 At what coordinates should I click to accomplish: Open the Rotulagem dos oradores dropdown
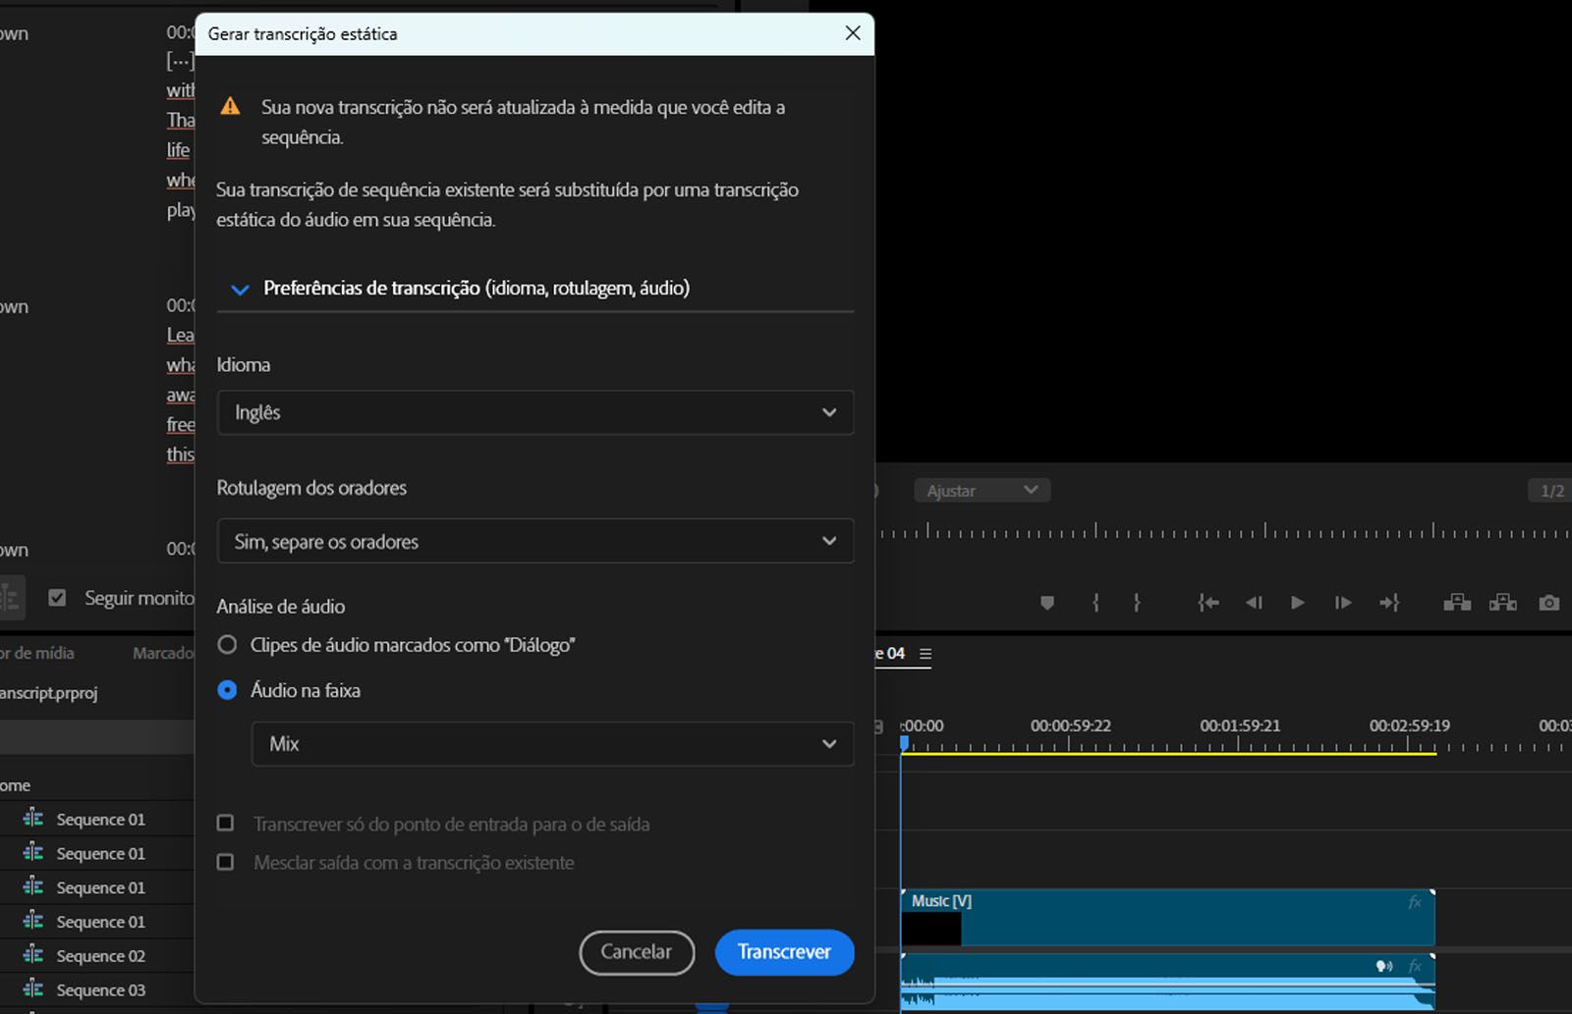[x=535, y=541]
